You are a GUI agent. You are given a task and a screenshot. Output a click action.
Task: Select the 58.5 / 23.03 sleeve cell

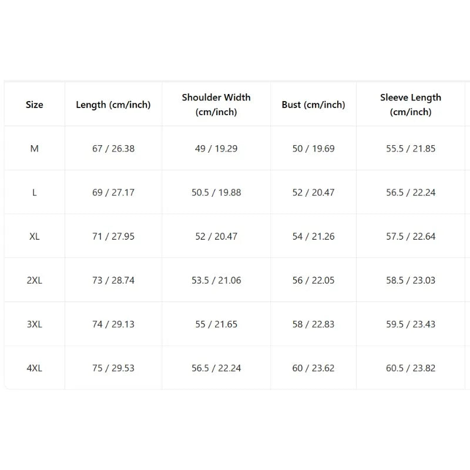tap(411, 280)
